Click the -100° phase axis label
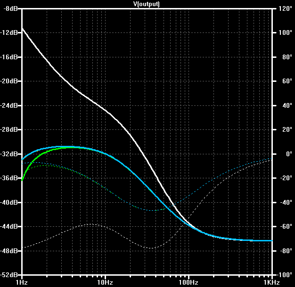This screenshot has height=287, width=295. (284, 275)
